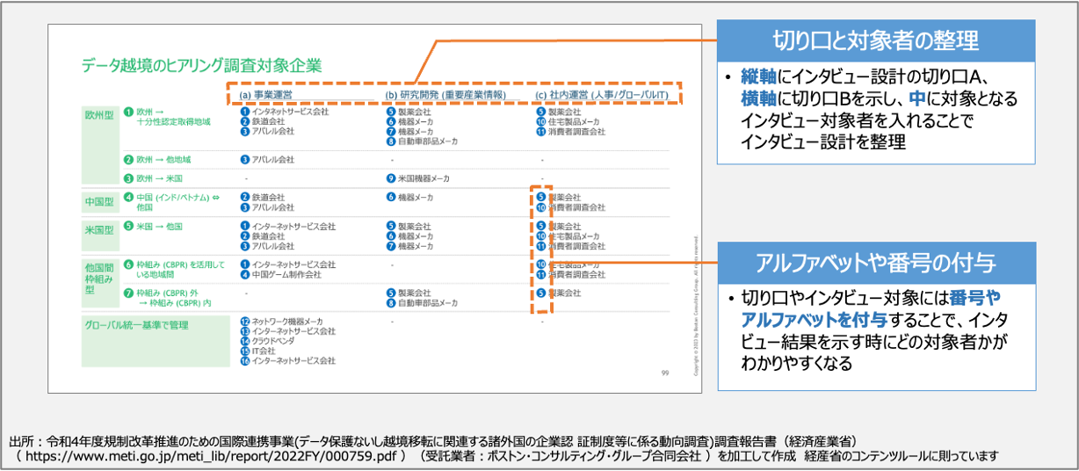Click green circle 6 beside 枠組み (CBPR) を活用
Screen dimensions: 1079x471
tap(128, 264)
